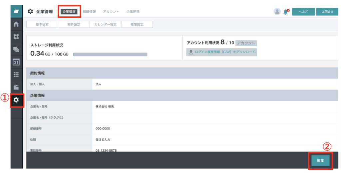
Task: Download ログイン履歴情報 CSV
Action: pos(221,52)
